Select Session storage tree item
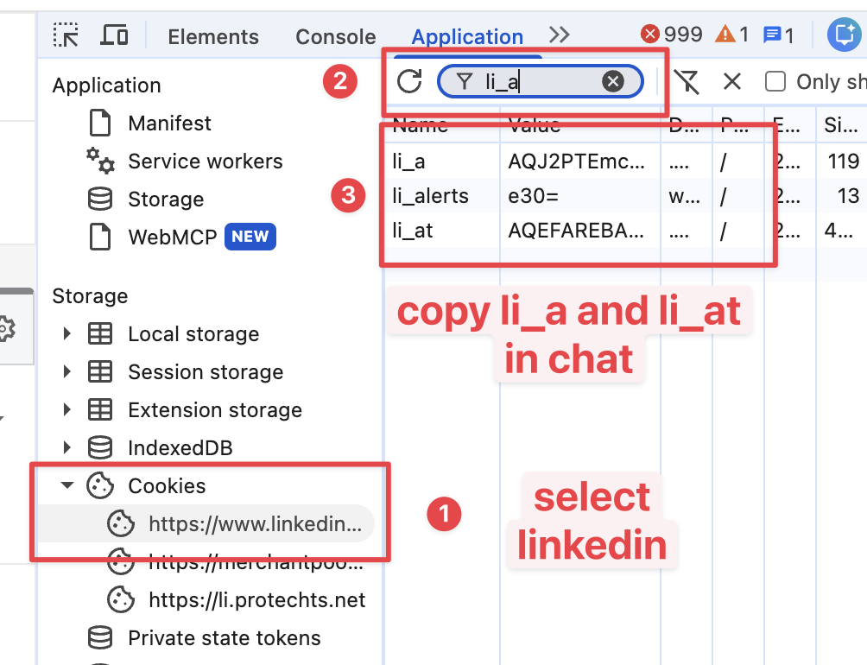Image resolution: width=867 pixels, height=665 pixels. click(206, 372)
